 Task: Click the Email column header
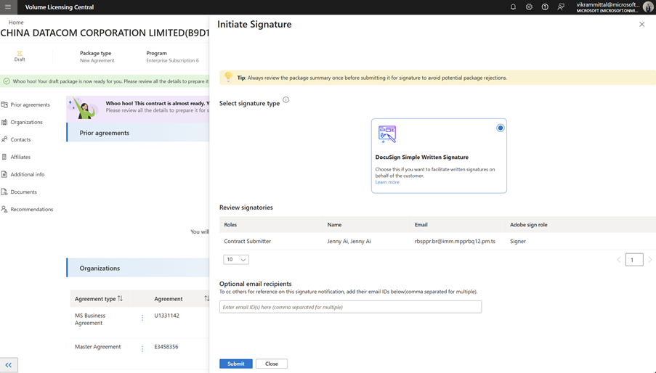(x=421, y=225)
